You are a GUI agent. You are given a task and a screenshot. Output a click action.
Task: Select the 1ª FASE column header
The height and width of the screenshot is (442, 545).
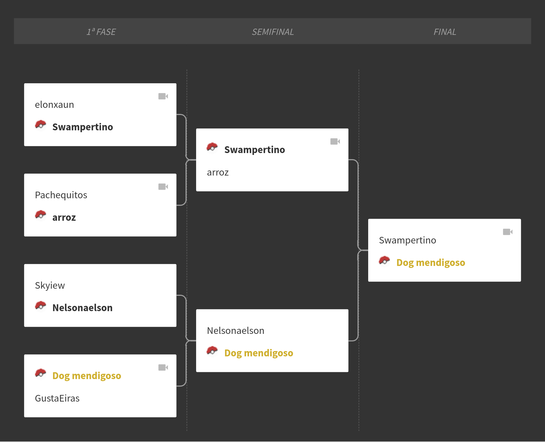pyautogui.click(x=101, y=32)
